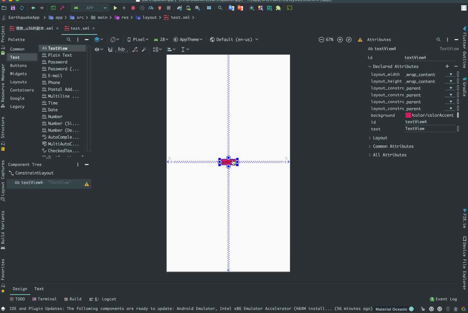Viewport: 468px width, 313px height.
Task: Click the Sync/refresh icon in main toolbar
Action: click(22, 8)
